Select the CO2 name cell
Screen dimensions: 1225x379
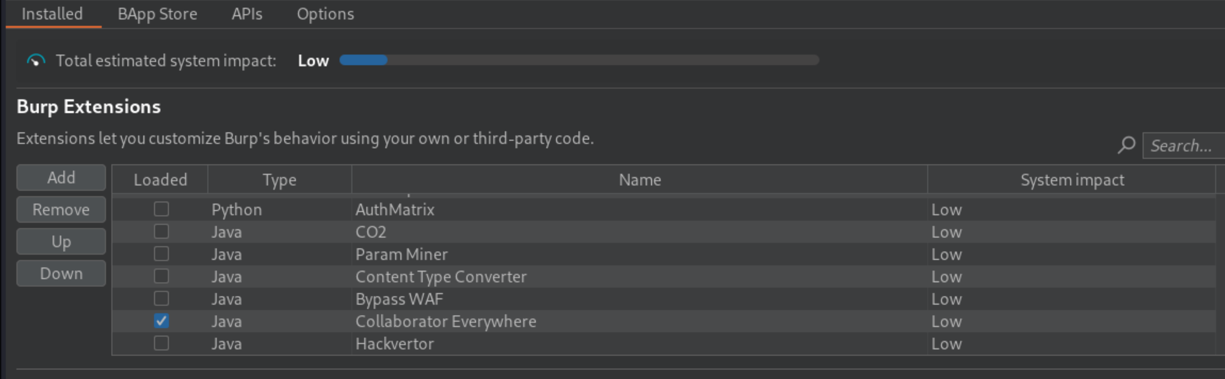click(x=639, y=232)
